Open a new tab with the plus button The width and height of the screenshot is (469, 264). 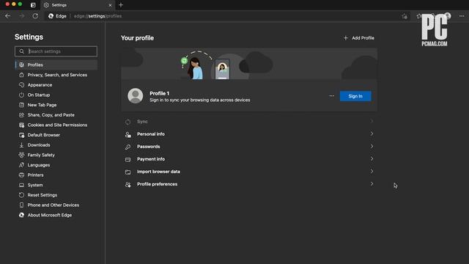tap(121, 5)
